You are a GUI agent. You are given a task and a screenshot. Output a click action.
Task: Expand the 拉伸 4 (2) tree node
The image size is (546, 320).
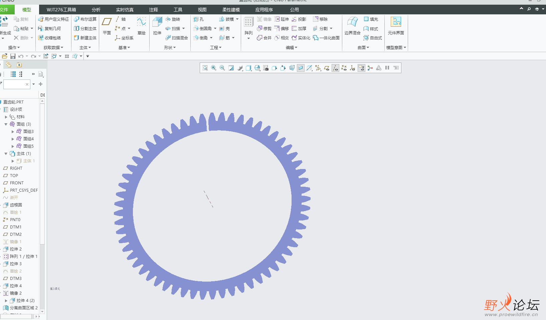6,301
